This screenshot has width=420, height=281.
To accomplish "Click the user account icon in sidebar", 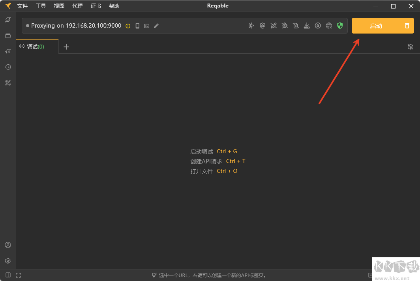I will pyautogui.click(x=8, y=245).
